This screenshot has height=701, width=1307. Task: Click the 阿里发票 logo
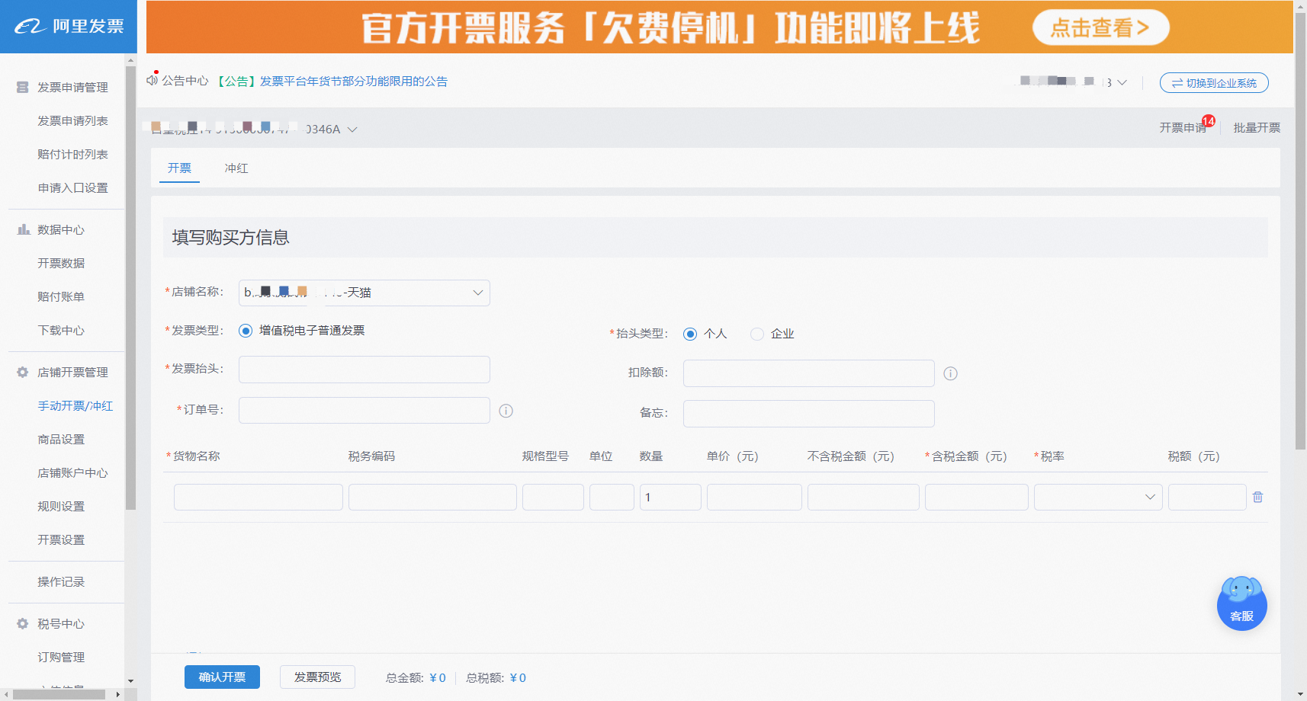click(69, 27)
